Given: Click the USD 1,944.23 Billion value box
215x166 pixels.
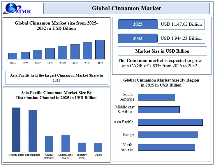Looking at the screenshot, I should click(x=181, y=39).
